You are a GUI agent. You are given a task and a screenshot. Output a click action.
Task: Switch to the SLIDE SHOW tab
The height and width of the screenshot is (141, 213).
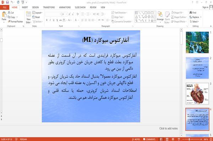80,7
